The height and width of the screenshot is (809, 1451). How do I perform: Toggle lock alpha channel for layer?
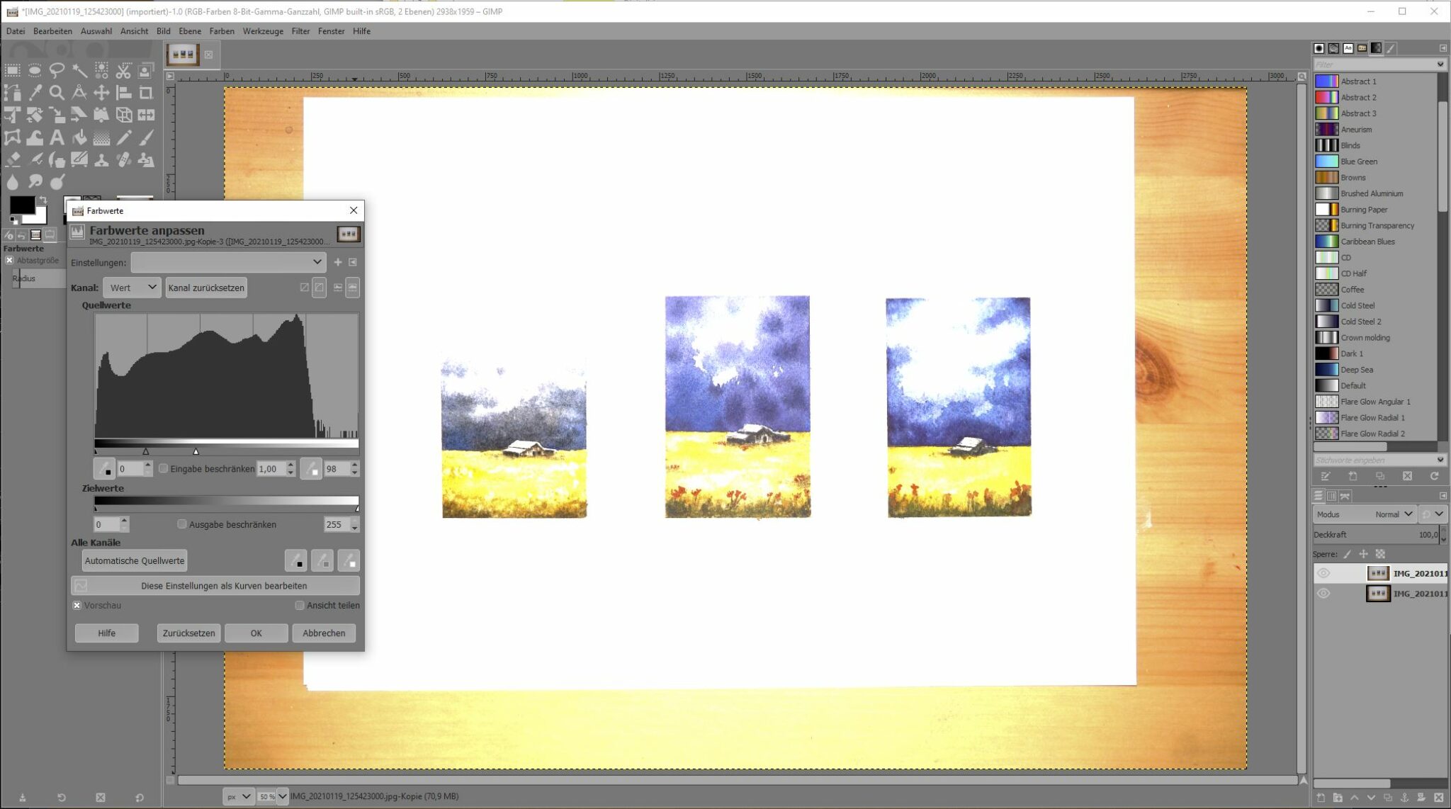(x=1380, y=554)
